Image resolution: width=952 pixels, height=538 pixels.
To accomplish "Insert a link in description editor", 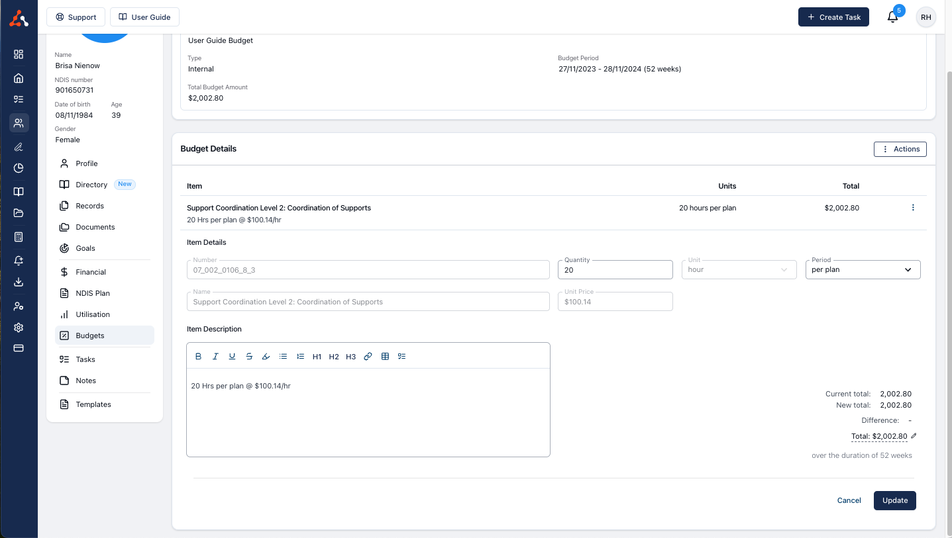I will point(368,357).
